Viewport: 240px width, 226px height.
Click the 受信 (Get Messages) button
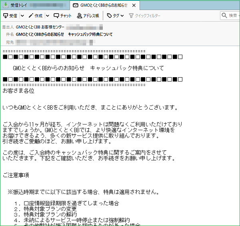click(10, 16)
